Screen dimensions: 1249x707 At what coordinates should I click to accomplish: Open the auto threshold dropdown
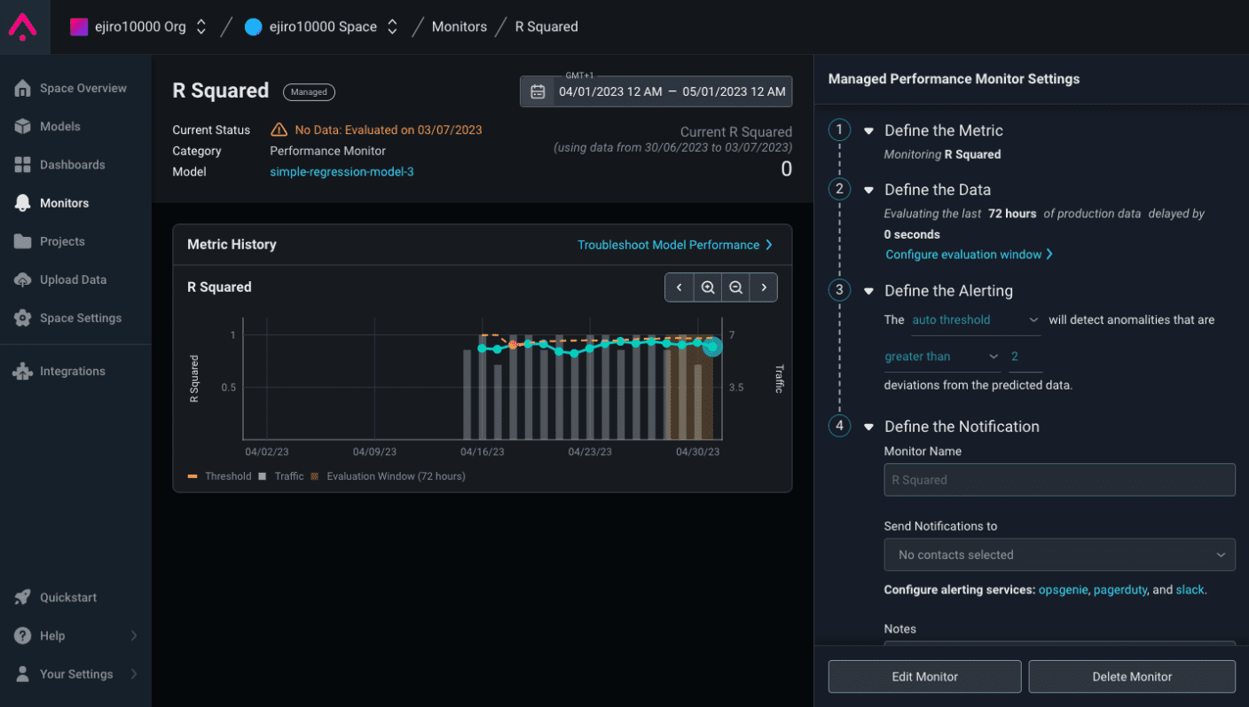point(975,320)
